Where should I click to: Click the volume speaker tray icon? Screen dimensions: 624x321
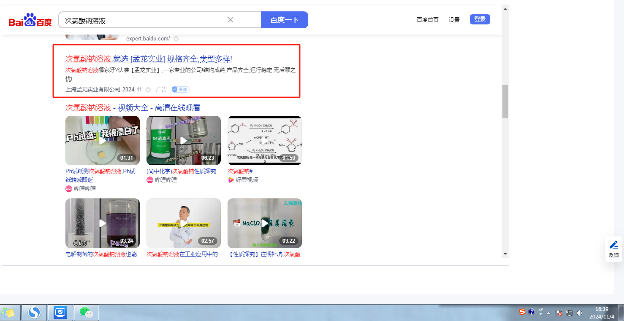click(579, 313)
